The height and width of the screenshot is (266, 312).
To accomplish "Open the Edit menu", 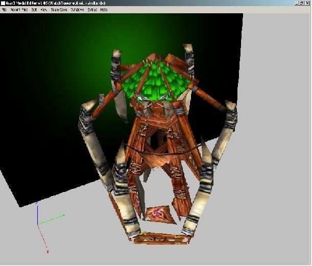I will click(x=34, y=10).
